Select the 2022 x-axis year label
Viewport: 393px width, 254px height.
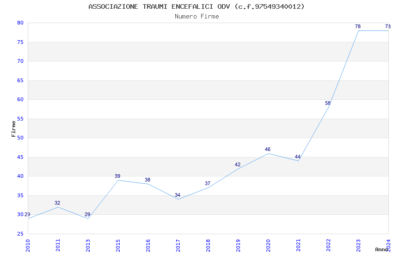[328, 245]
